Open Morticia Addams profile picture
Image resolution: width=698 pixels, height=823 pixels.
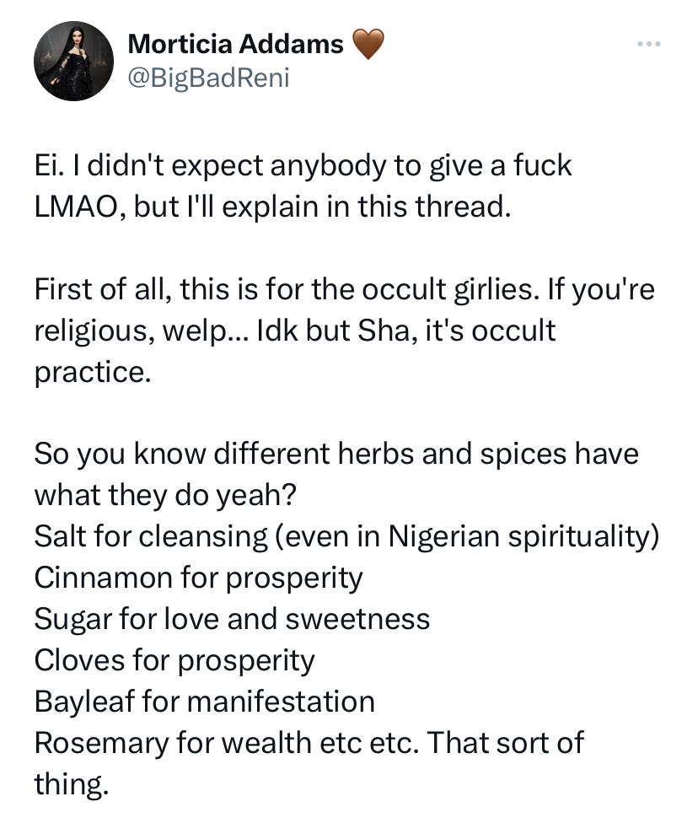pos(73,61)
